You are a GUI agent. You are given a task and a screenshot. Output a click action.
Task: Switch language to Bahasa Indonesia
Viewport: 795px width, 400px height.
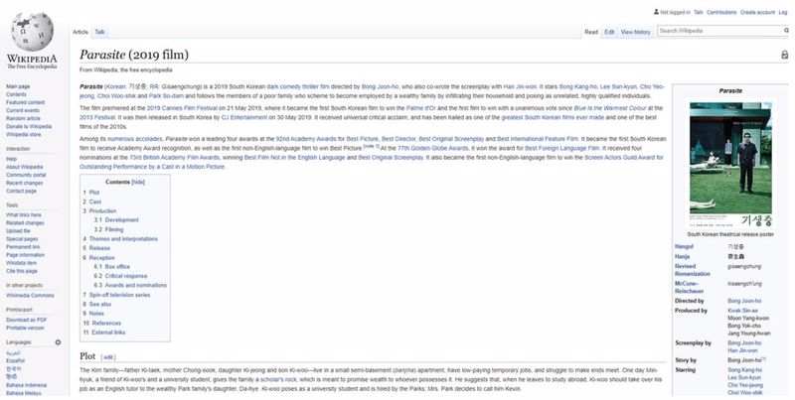26,385
